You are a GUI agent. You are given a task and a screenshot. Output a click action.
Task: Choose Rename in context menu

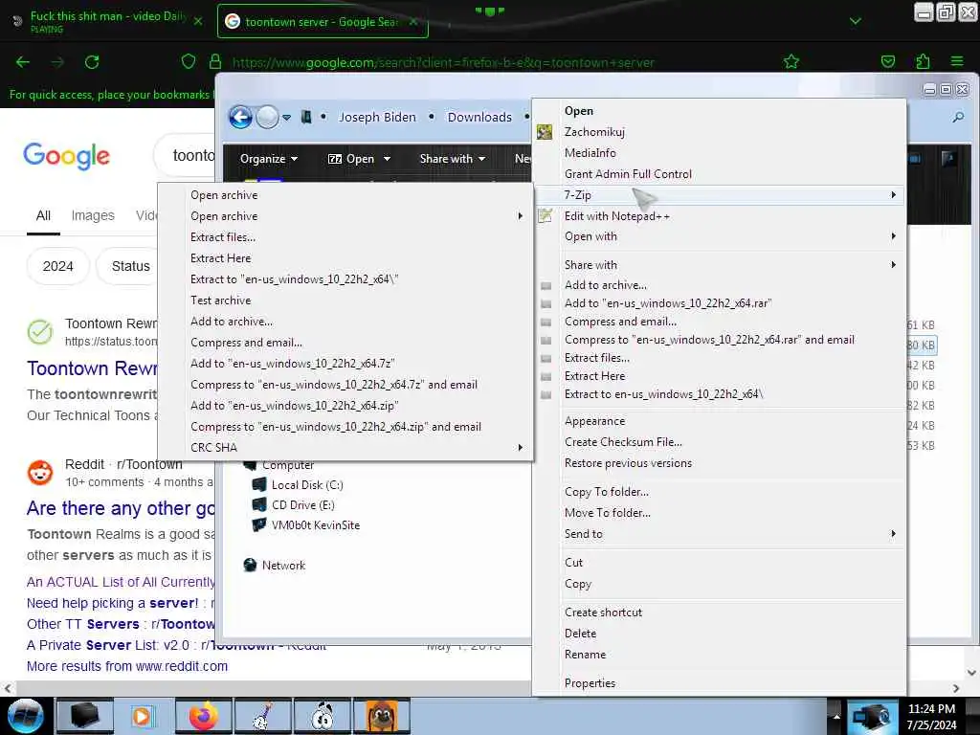click(585, 655)
